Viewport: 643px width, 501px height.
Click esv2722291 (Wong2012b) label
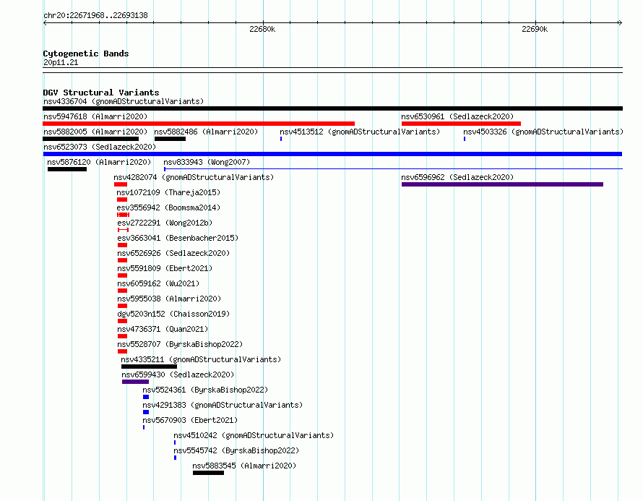pos(165,223)
